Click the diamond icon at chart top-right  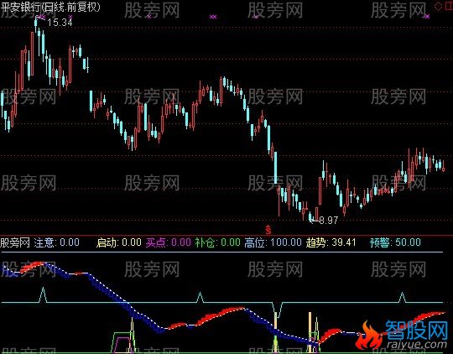438,7
